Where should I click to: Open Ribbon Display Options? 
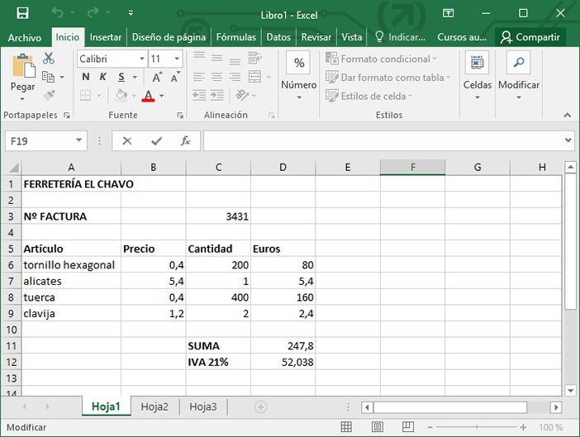click(x=448, y=13)
